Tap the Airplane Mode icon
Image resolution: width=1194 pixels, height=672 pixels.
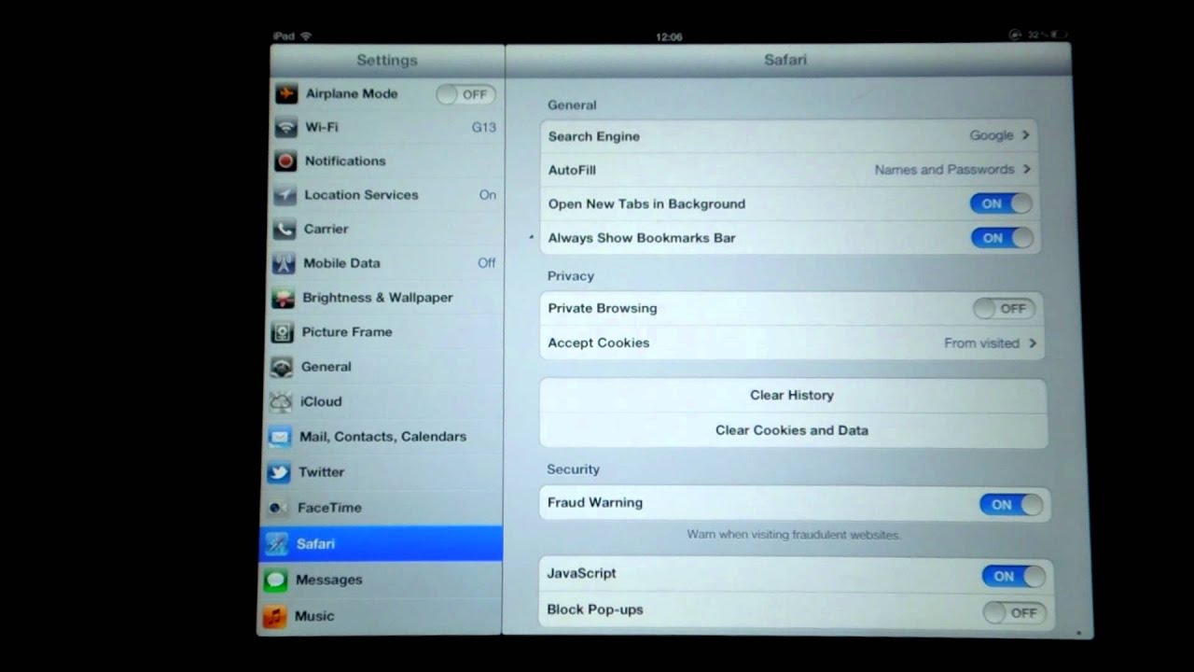286,94
